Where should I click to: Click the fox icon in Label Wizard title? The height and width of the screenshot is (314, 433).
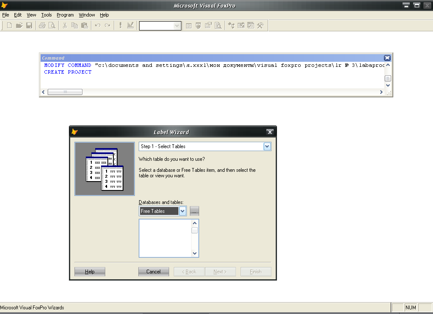pos(74,132)
